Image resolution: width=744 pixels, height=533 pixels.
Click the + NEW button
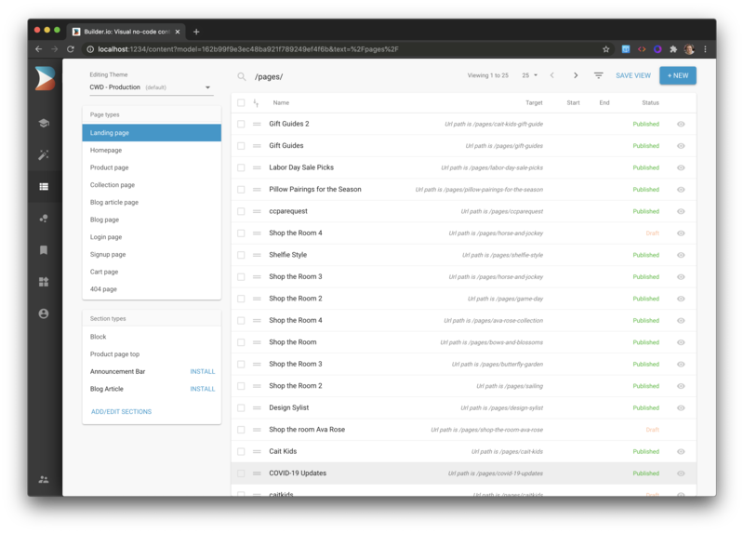[678, 75]
